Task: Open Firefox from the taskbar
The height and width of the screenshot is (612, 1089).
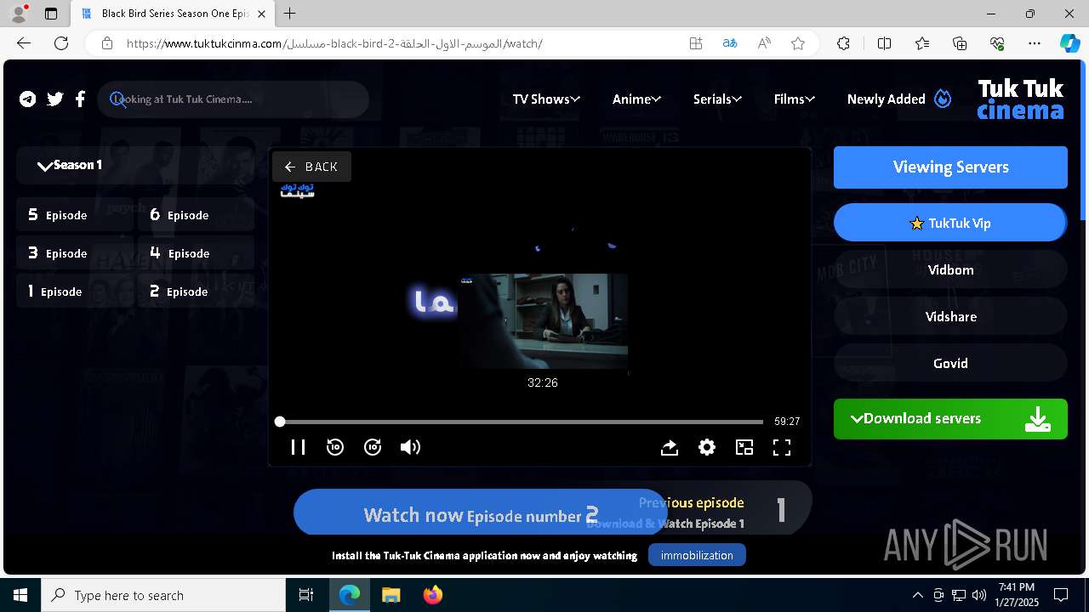Action: click(x=433, y=595)
